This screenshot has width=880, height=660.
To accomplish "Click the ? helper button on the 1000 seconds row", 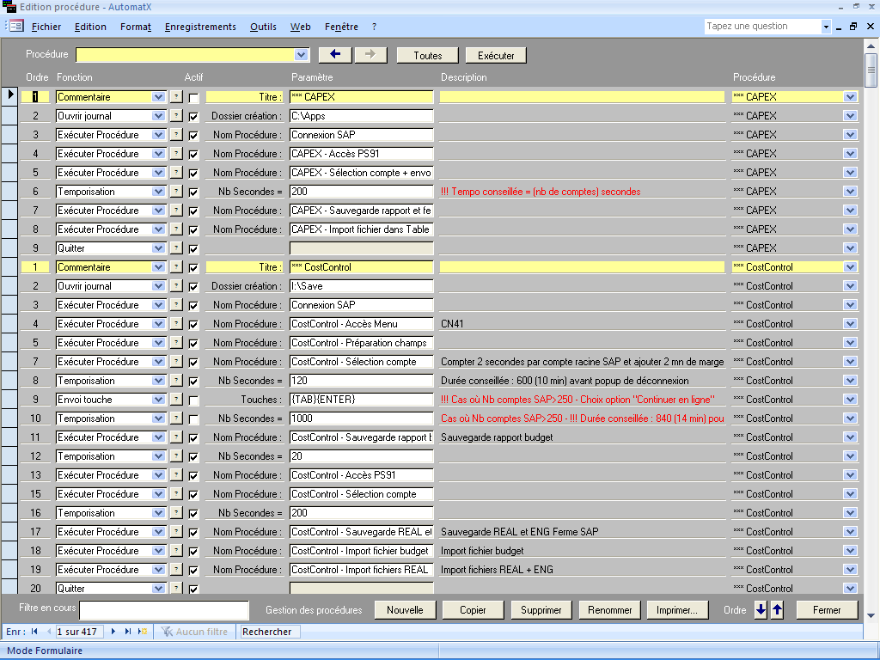I will point(176,419).
